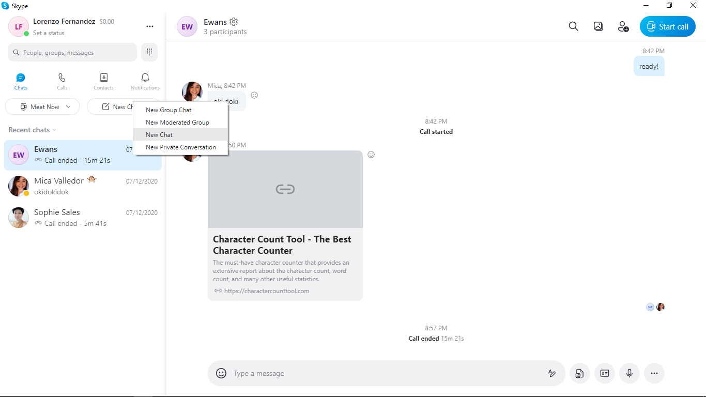
Task: Click the LF profile avatar
Action: pos(19,26)
